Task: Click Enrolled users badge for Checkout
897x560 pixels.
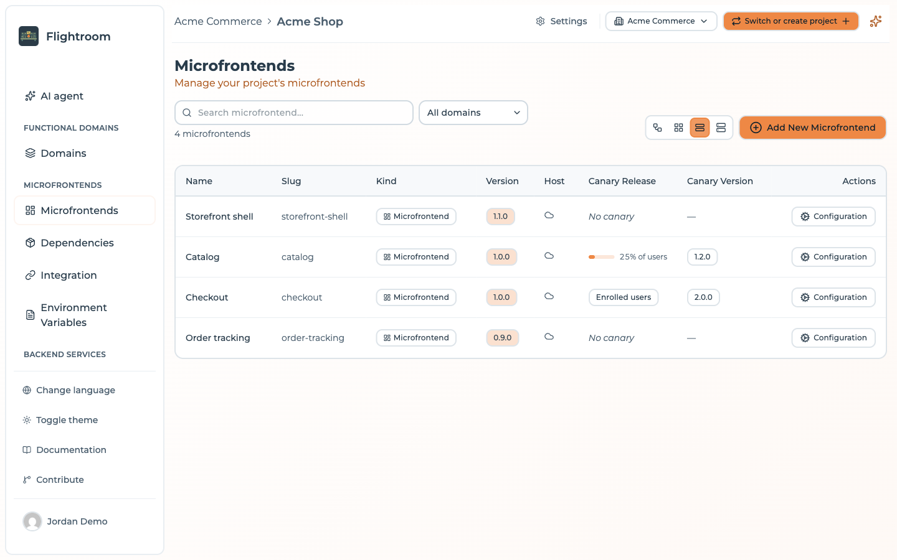Action: click(624, 297)
